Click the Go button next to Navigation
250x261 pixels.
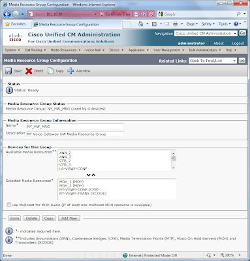point(242,33)
